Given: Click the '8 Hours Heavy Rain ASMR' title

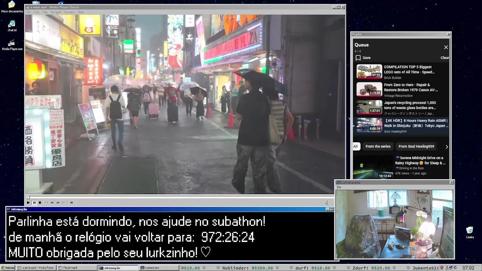Looking at the screenshot, I should pos(416,123).
